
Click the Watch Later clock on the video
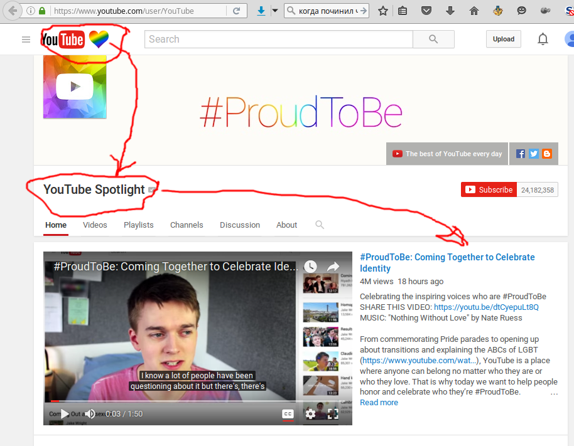[310, 267]
